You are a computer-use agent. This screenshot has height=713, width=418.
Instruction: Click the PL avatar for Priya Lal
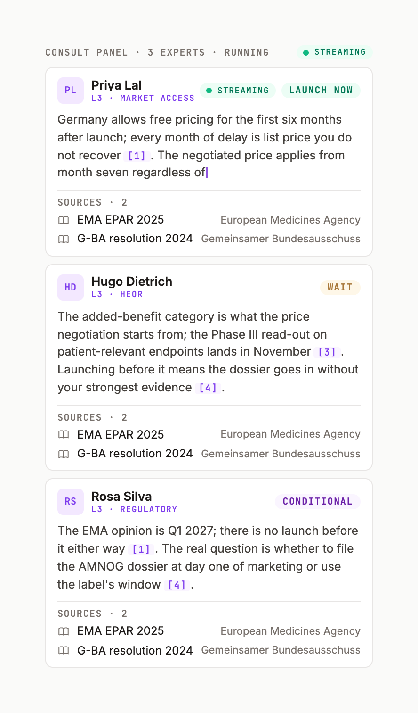click(71, 91)
